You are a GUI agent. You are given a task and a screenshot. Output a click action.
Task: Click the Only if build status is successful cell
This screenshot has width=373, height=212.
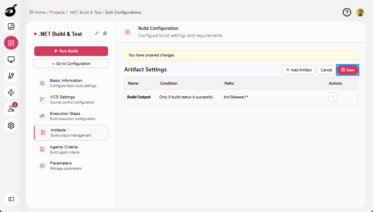click(x=186, y=97)
